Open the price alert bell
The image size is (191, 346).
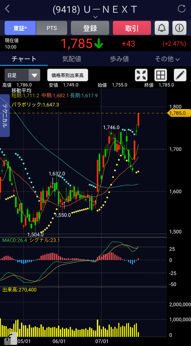click(162, 28)
